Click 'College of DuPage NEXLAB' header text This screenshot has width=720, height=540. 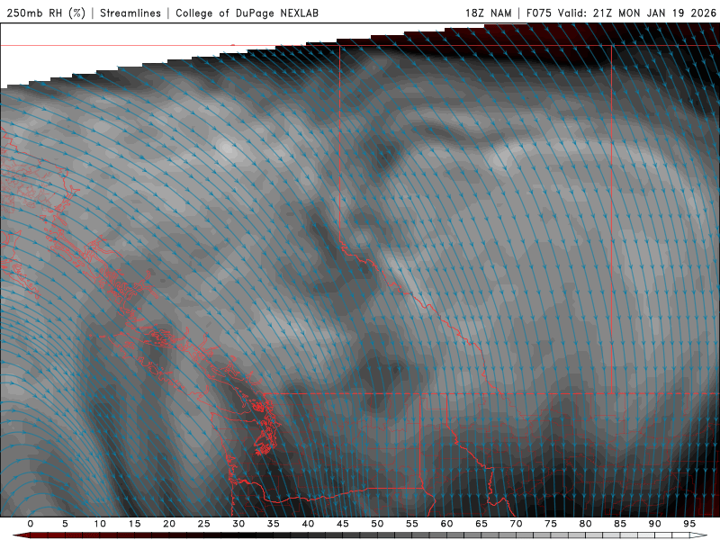[x=247, y=13]
